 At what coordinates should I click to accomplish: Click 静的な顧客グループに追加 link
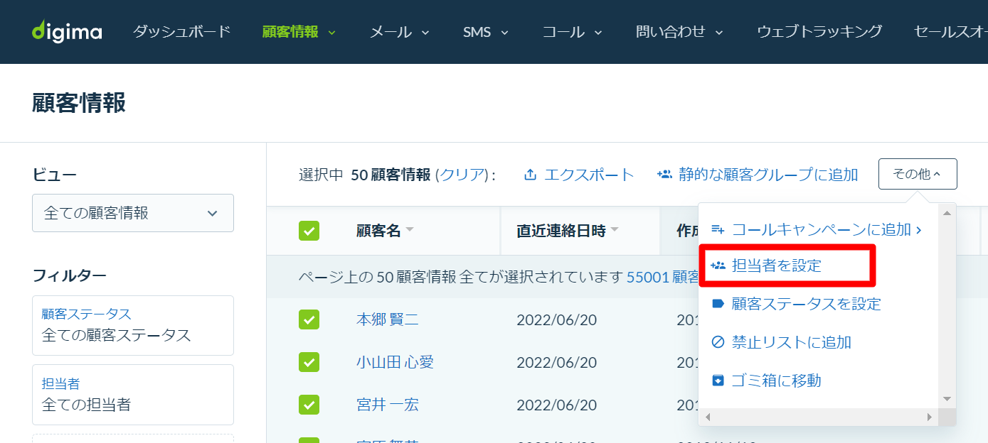[768, 175]
